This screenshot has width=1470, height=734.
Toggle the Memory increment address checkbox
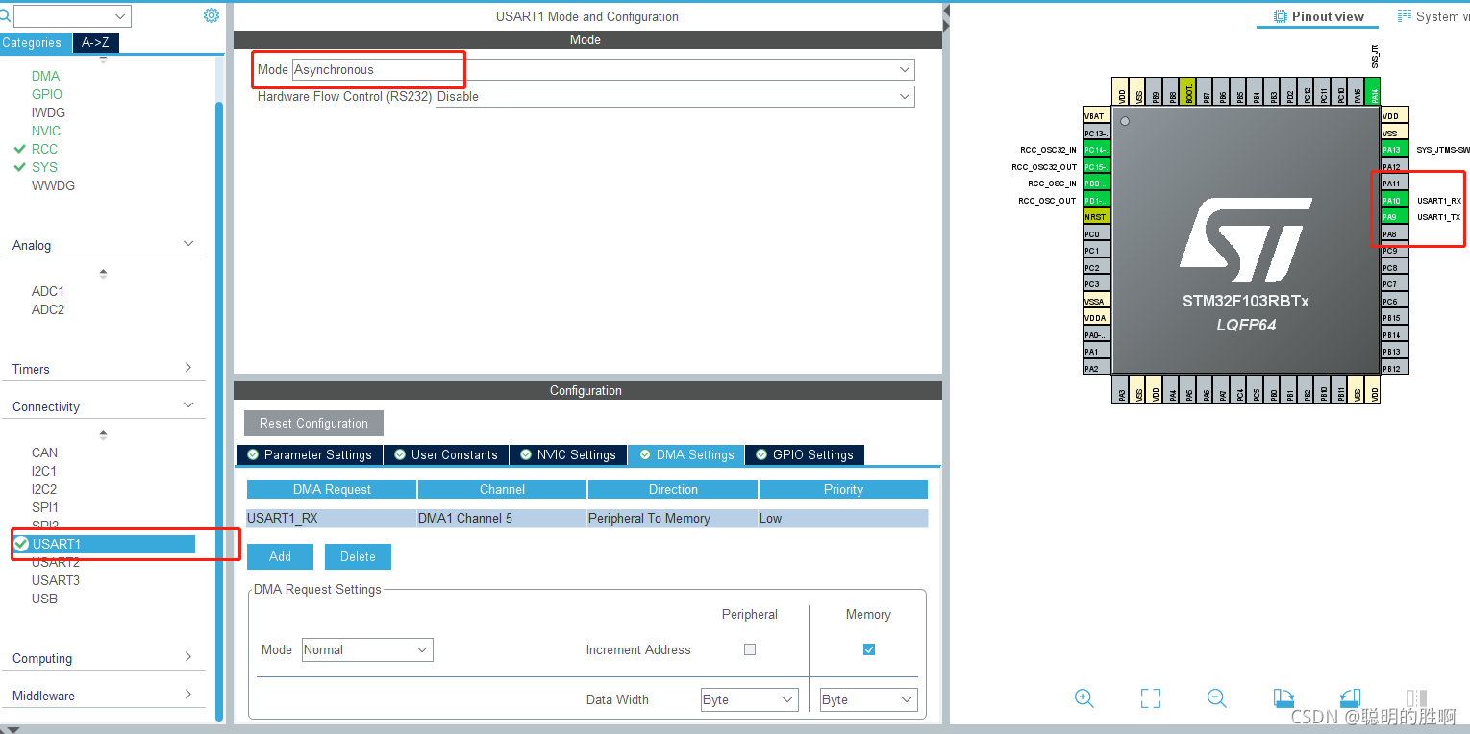[869, 649]
